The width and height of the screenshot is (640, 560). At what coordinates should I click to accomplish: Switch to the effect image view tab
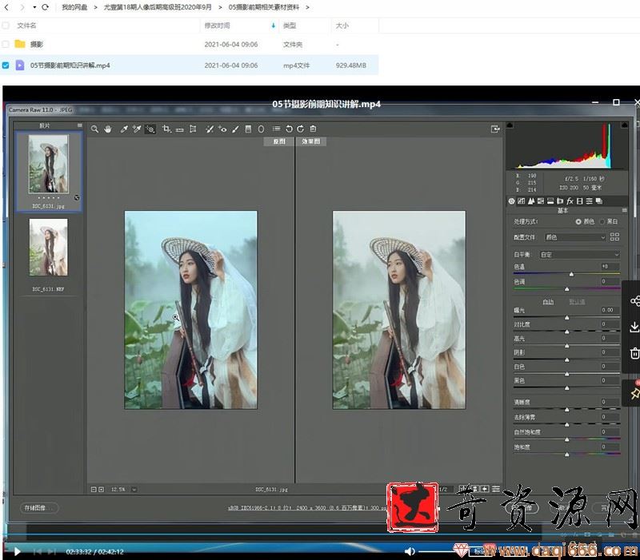[x=311, y=141]
